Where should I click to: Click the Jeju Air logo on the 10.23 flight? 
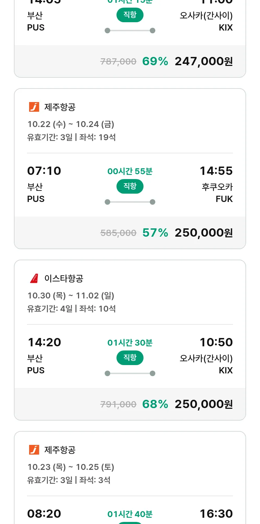pos(34,450)
